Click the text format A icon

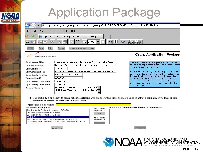[59, 42]
